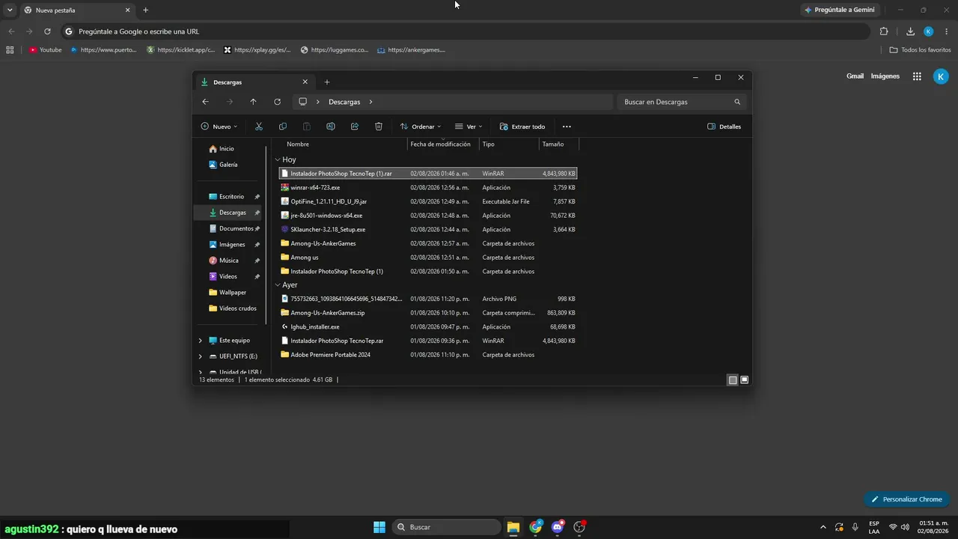This screenshot has width=958, height=539.
Task: Open Galería in navigation pane
Action: tap(228, 165)
